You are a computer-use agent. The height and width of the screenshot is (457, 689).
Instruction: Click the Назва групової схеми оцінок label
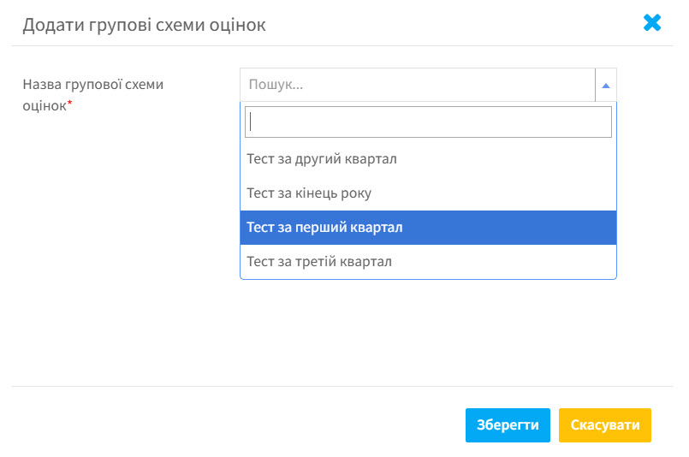(x=92, y=94)
